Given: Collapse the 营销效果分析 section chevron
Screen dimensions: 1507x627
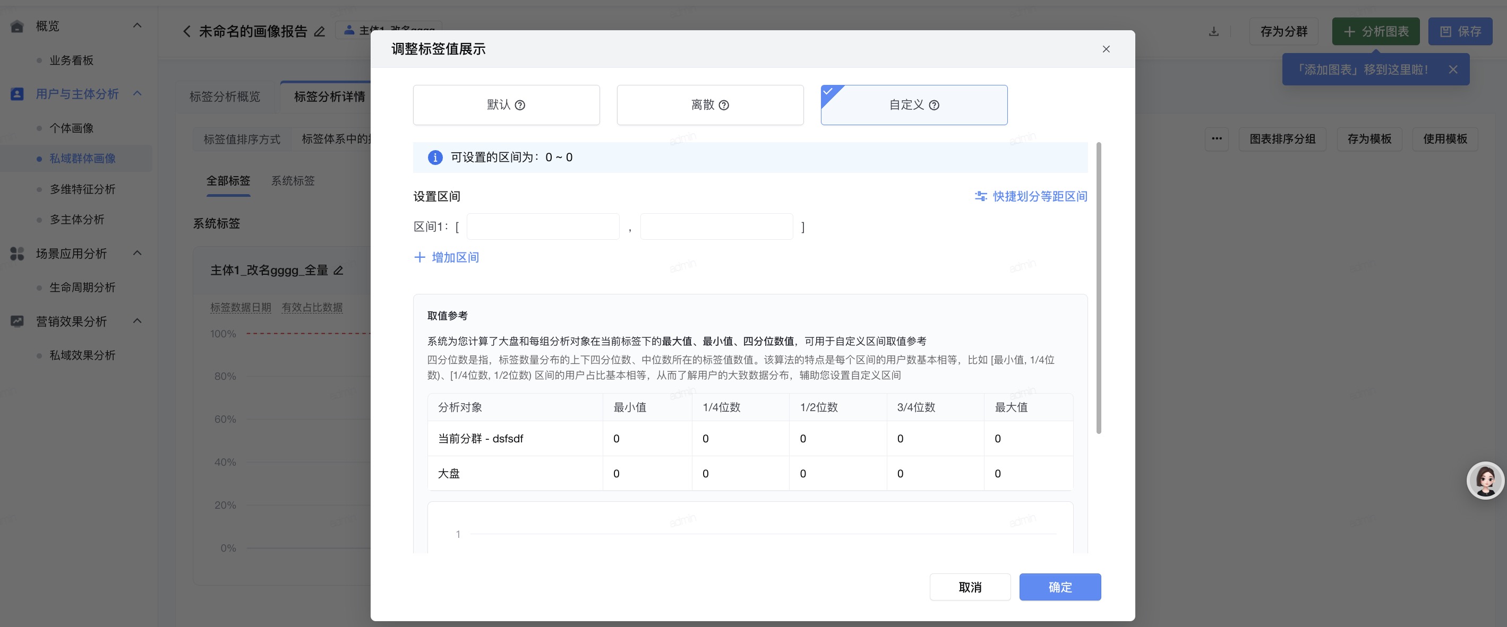Looking at the screenshot, I should pyautogui.click(x=137, y=321).
